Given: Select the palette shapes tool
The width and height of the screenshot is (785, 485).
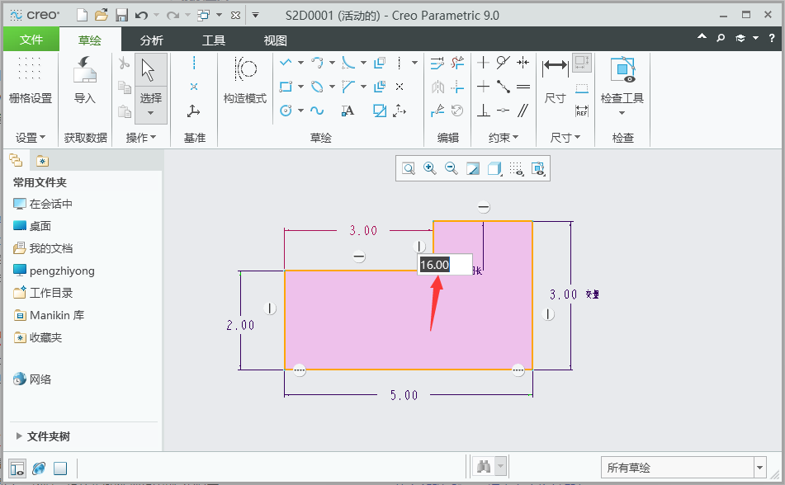Looking at the screenshot, I should [380, 111].
